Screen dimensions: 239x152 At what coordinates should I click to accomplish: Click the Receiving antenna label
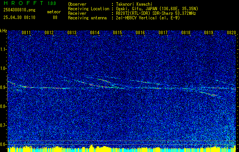tap(87, 18)
